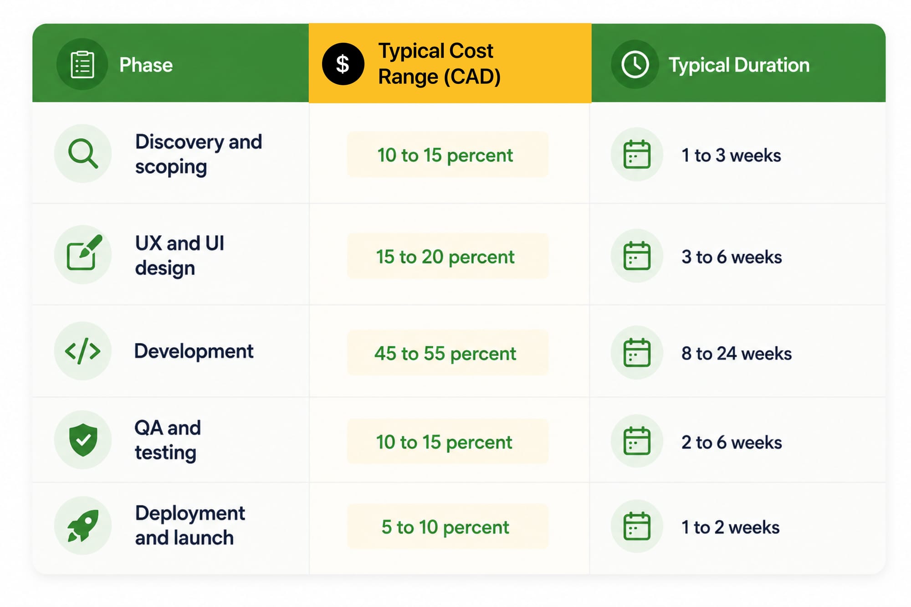The height and width of the screenshot is (607, 911).
Task: Click the QA and testing phase label
Action: click(168, 440)
